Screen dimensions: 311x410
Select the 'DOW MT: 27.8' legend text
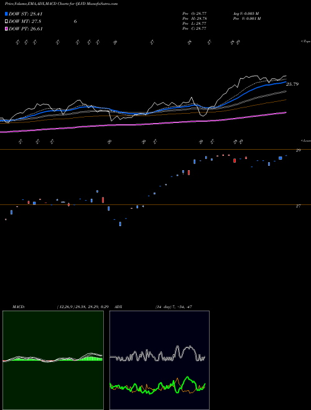pos(25,22)
